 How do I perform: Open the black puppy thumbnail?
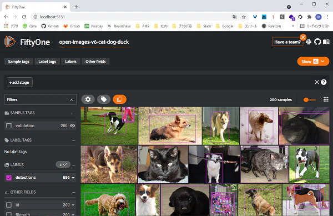click(x=185, y=200)
